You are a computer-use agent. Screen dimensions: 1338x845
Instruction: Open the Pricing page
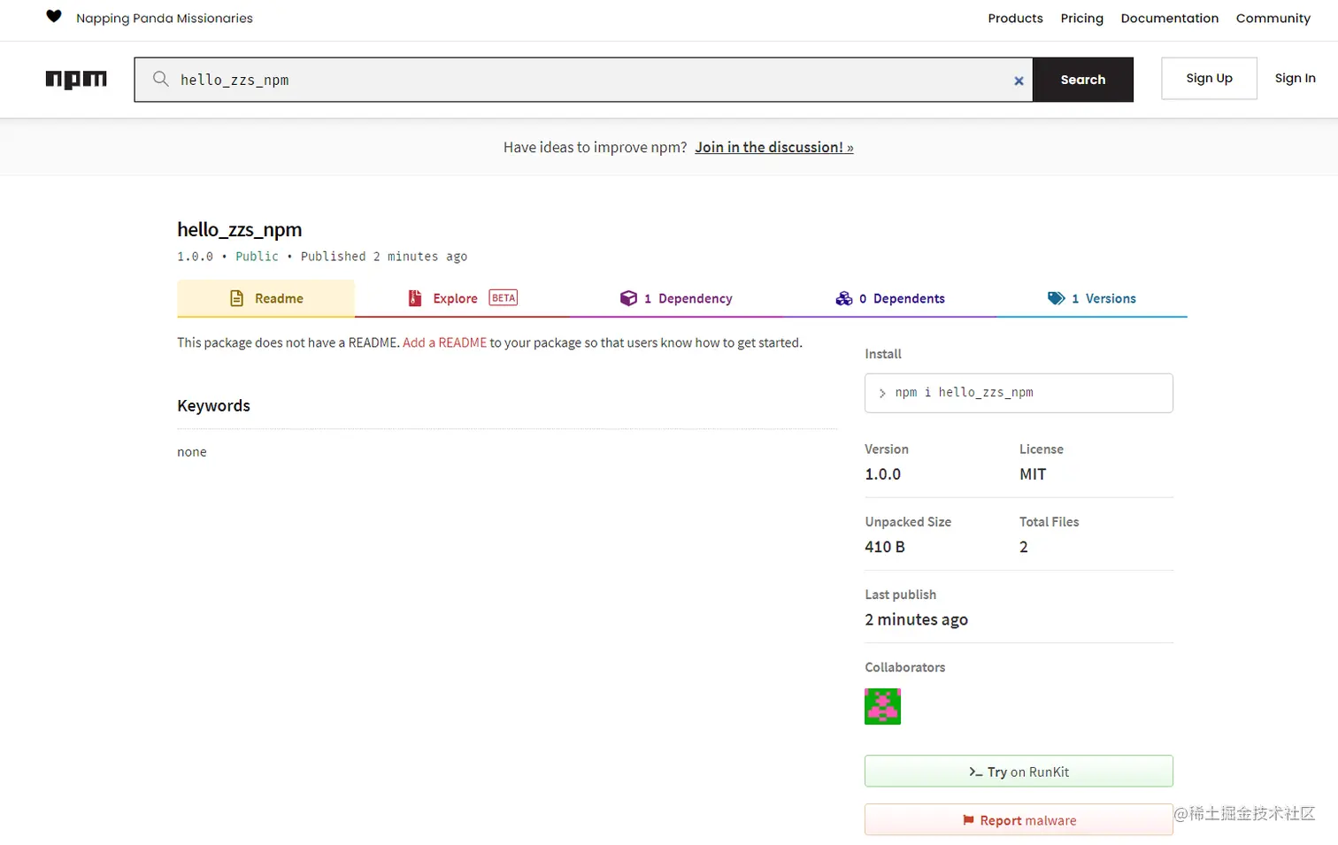1081,18
